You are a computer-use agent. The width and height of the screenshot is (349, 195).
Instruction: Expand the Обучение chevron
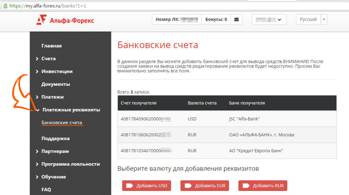(x=37, y=177)
